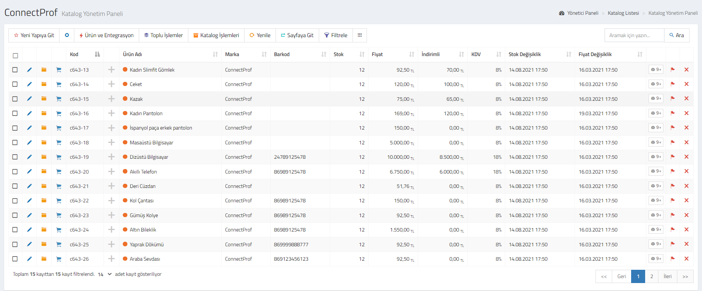Click the cart icon for Gümüş Kolye
The height and width of the screenshot is (291, 702).
point(59,215)
